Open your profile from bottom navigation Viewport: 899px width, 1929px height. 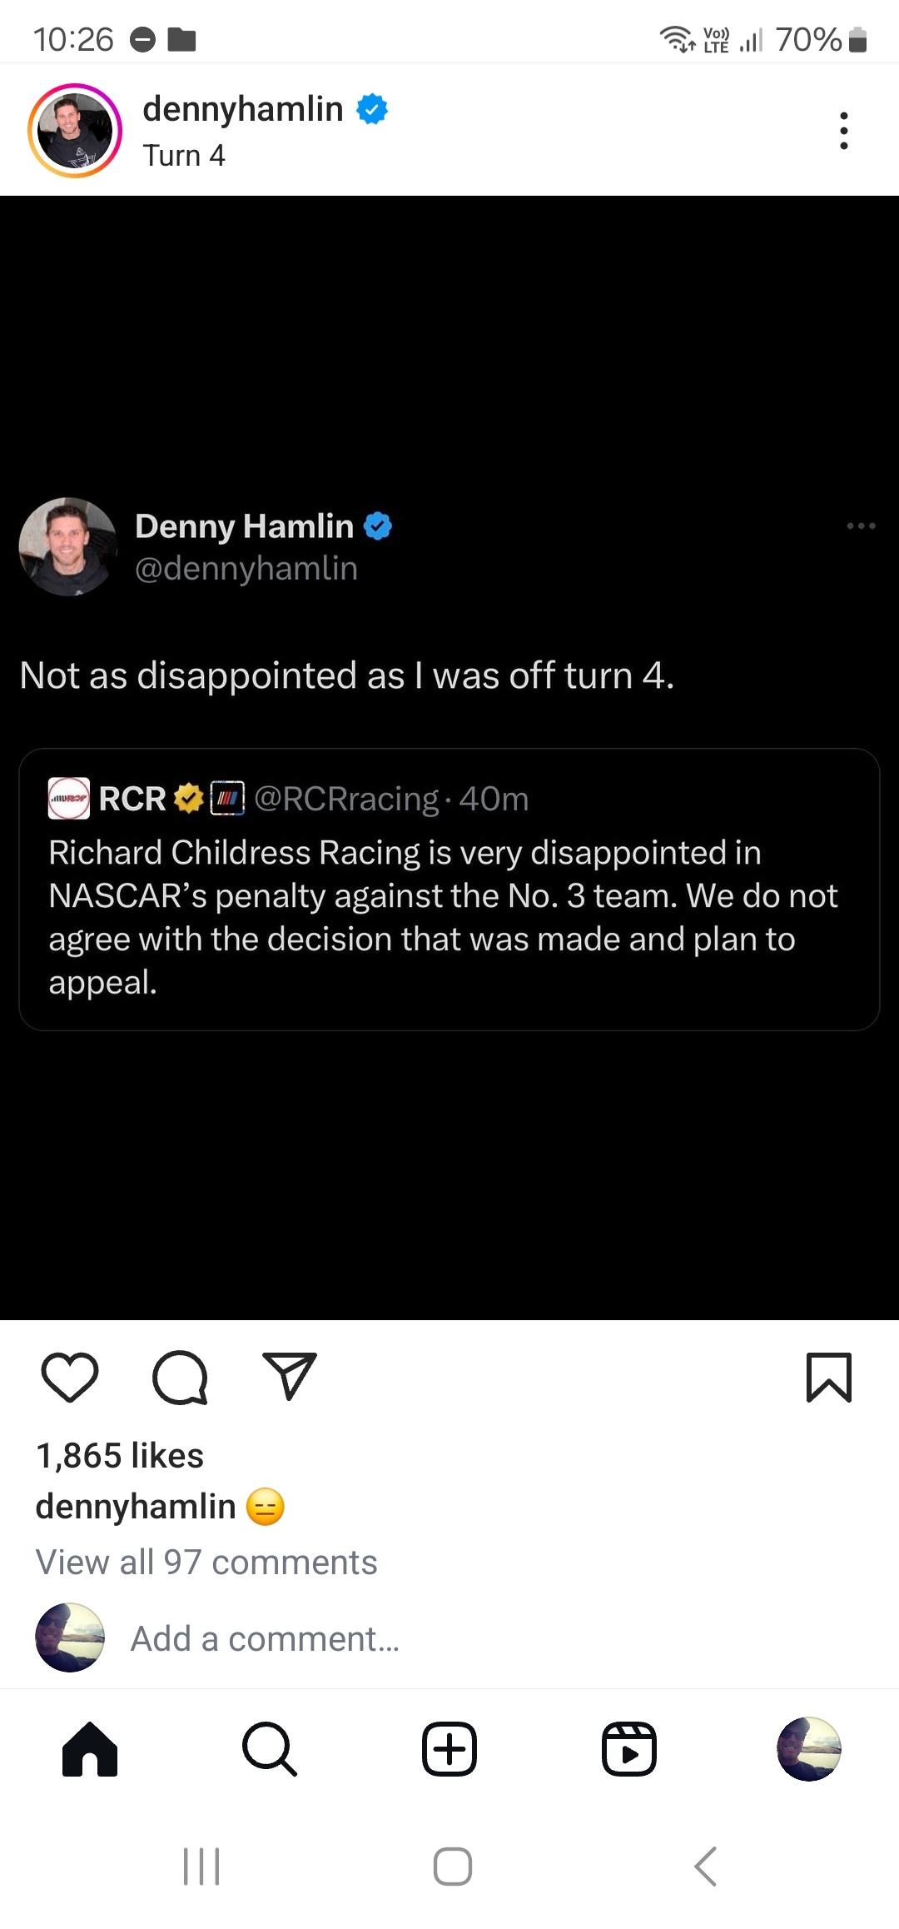(x=809, y=1749)
